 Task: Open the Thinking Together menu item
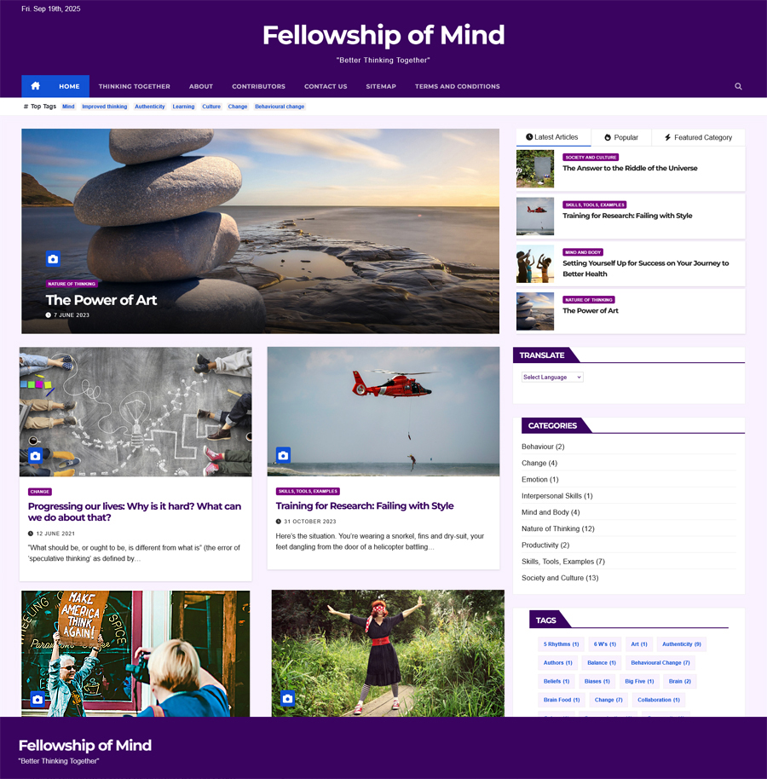[134, 86]
